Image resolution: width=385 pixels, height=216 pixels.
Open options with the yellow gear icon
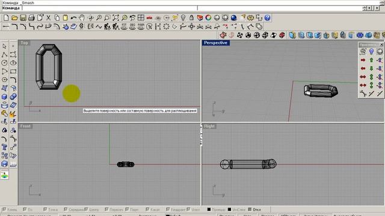click(250, 17)
